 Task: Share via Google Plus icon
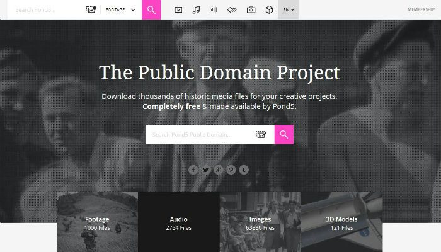(218, 169)
